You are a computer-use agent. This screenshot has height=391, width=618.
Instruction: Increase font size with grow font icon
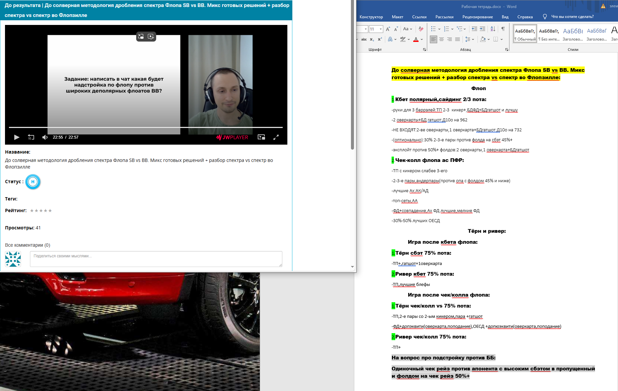(x=388, y=29)
